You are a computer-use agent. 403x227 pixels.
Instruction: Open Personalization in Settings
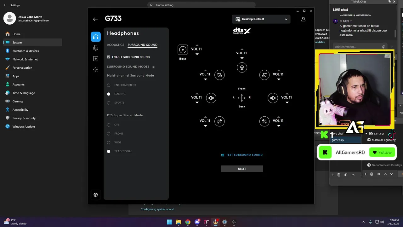(33, 68)
